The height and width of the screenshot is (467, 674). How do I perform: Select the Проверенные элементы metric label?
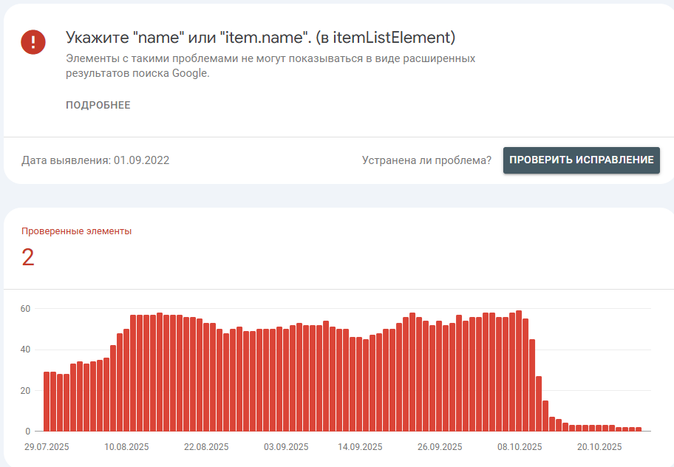point(77,231)
